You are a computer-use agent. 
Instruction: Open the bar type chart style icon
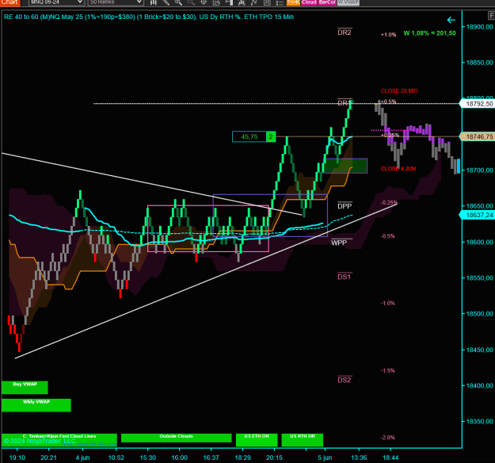click(154, 2)
